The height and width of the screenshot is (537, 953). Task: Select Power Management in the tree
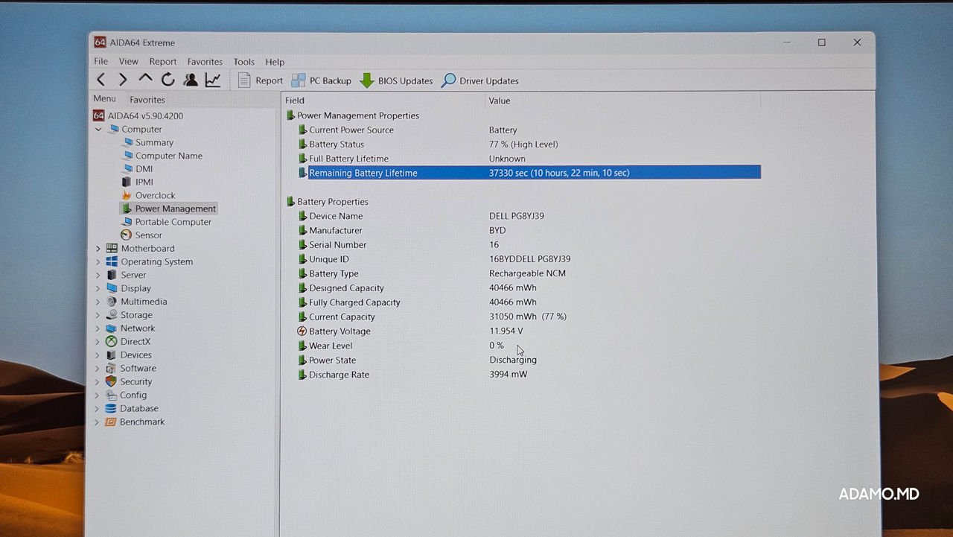pyautogui.click(x=168, y=209)
